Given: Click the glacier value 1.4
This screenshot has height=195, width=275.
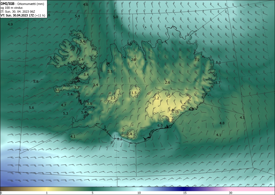Looking at the screenshot, I should (171, 110).
